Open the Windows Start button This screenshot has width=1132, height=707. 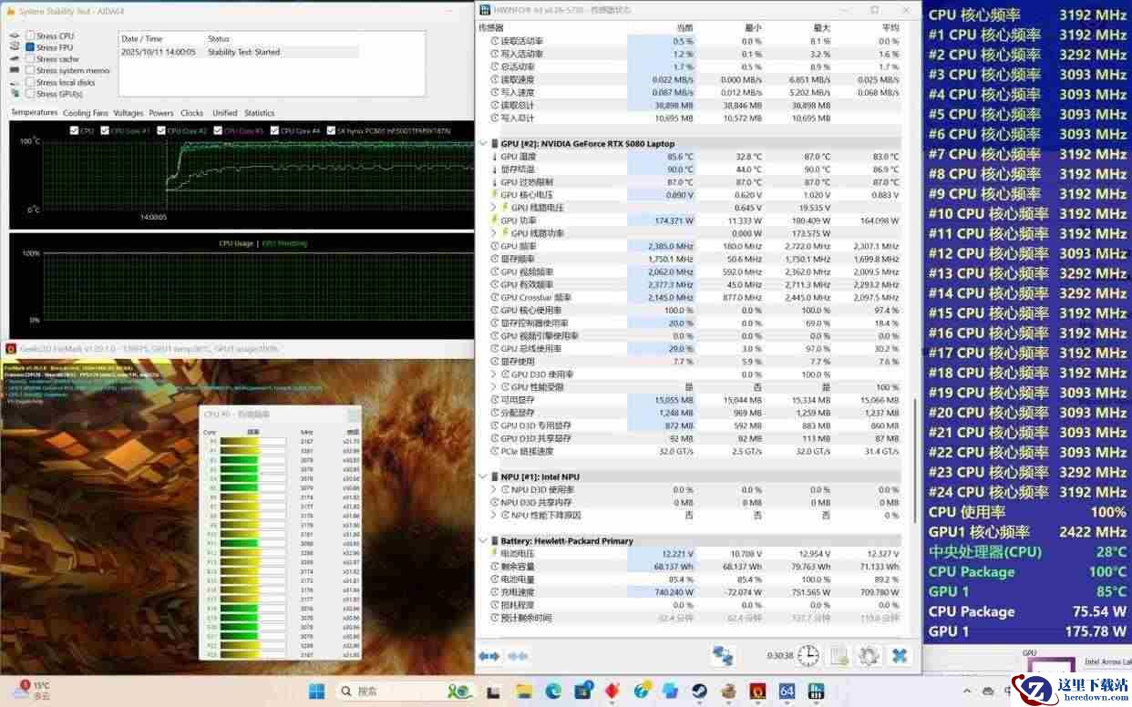coord(315,692)
